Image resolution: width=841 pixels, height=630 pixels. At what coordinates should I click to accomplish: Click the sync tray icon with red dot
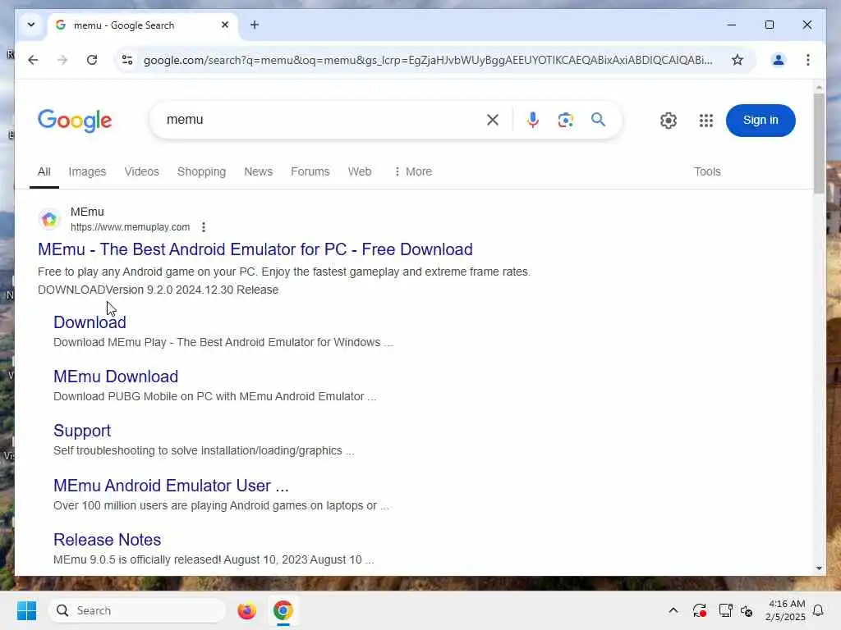click(x=700, y=610)
